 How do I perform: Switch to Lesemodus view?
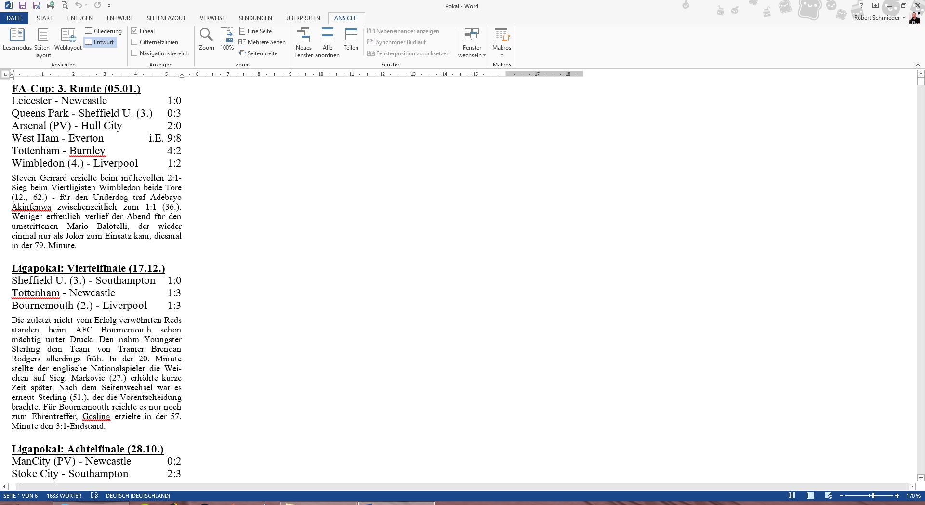coord(17,40)
